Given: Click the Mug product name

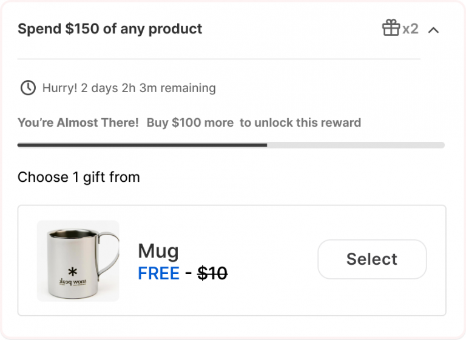Looking at the screenshot, I should pos(158,250).
